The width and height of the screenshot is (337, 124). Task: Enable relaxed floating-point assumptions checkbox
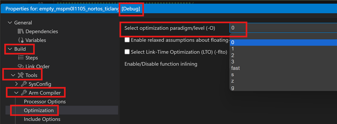pyautogui.click(x=127, y=40)
